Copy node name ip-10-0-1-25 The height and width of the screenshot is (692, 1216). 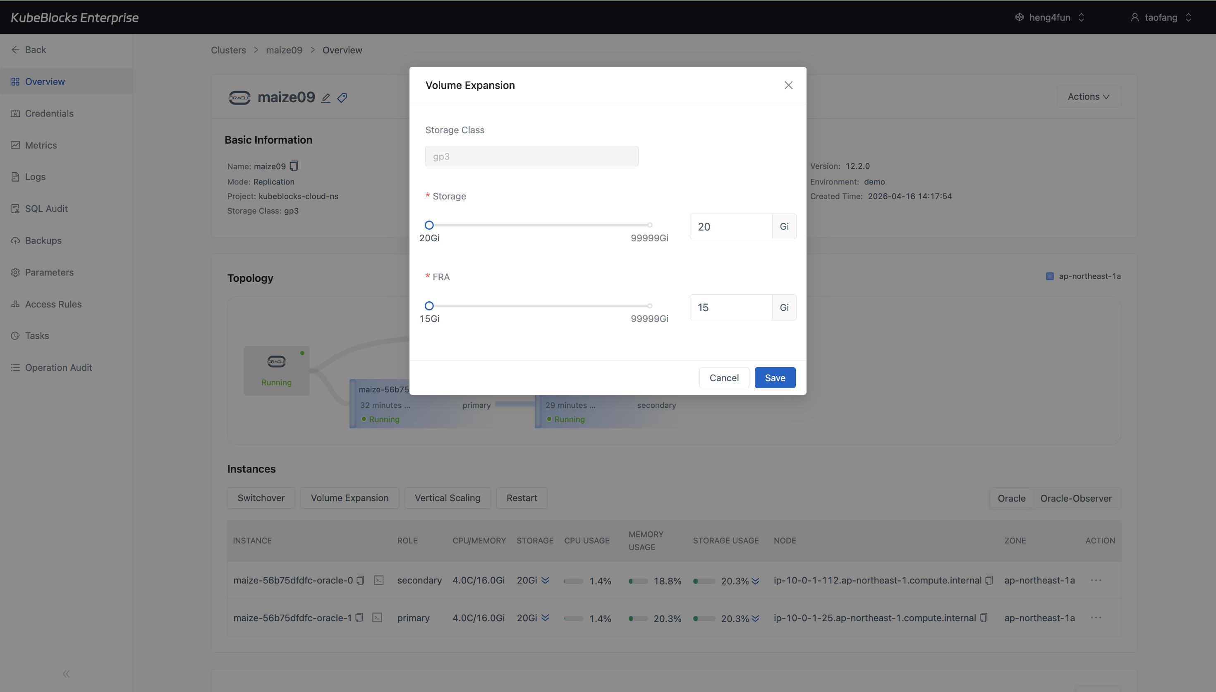click(983, 618)
